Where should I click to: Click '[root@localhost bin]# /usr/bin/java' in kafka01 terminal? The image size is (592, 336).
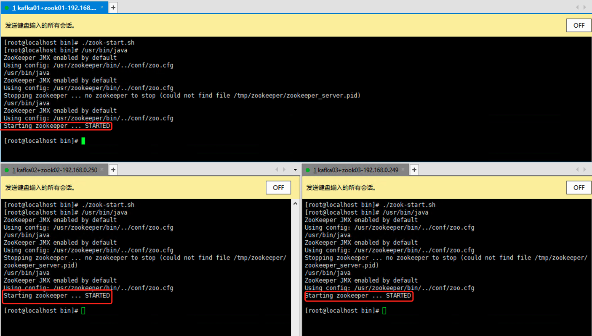click(x=65, y=50)
